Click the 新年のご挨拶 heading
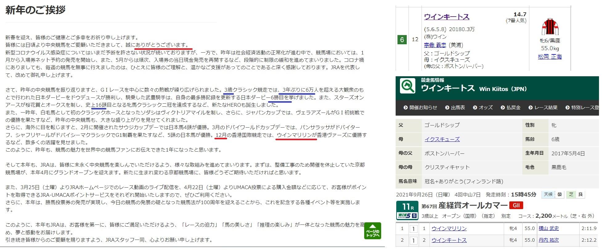 point(35,10)
